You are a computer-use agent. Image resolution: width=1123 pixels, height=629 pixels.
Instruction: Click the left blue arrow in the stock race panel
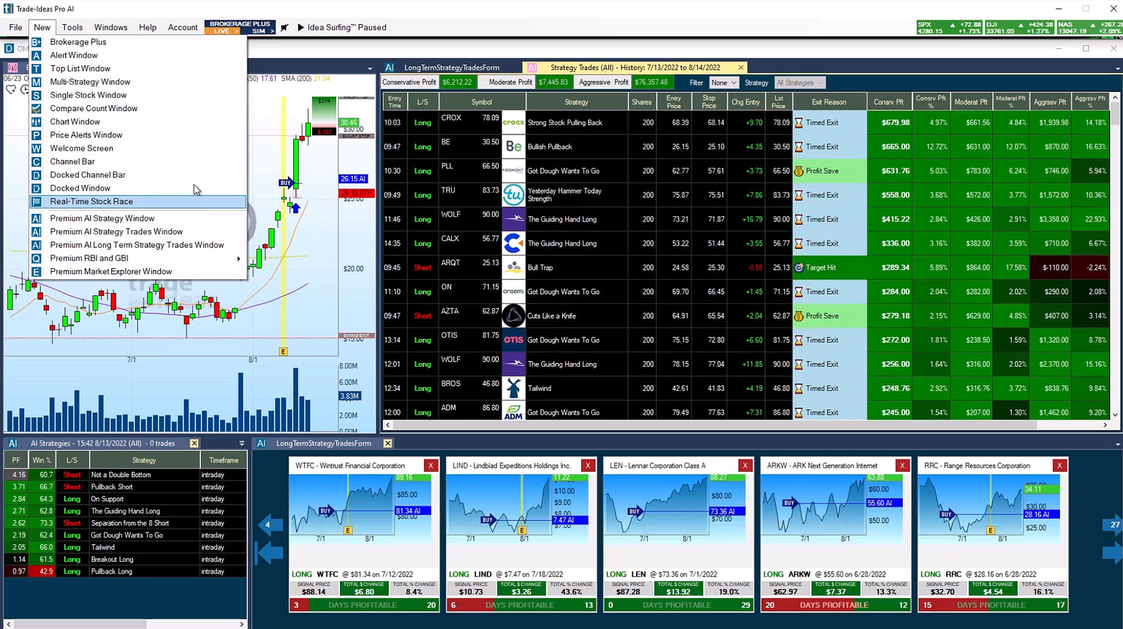[269, 525]
